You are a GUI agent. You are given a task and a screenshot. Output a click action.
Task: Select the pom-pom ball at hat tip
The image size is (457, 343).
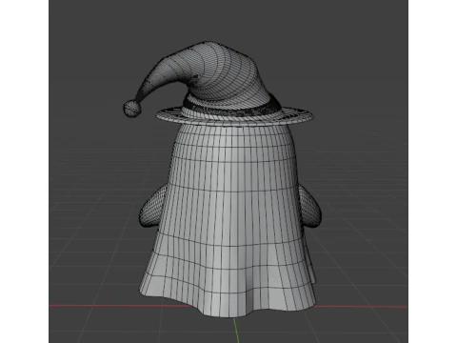click(132, 109)
